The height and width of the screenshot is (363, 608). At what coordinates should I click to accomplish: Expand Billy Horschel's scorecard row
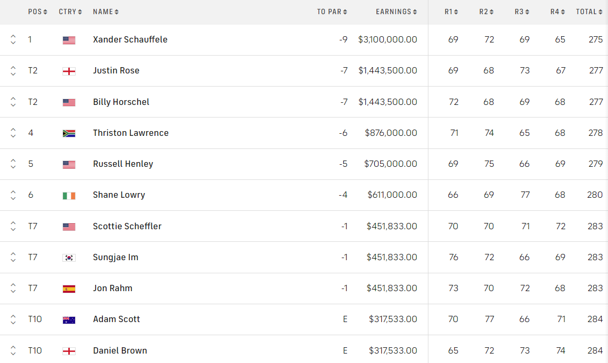[x=13, y=102]
